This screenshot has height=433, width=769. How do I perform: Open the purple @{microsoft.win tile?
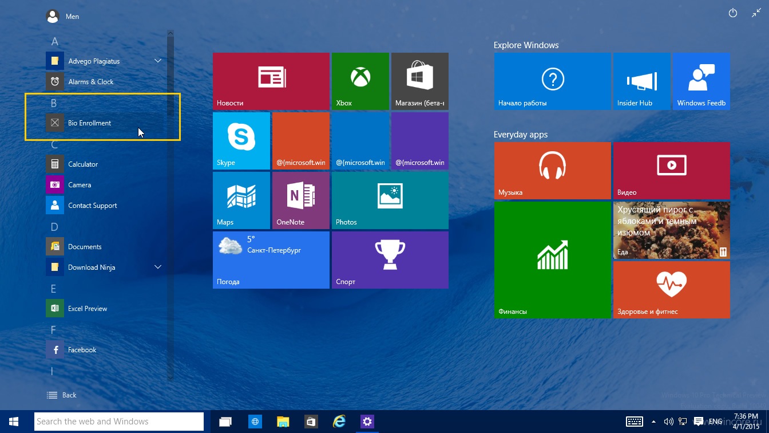click(x=420, y=141)
